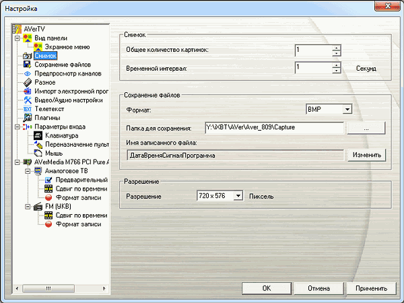
Task: Click the Плагины icon
Action: coord(28,118)
